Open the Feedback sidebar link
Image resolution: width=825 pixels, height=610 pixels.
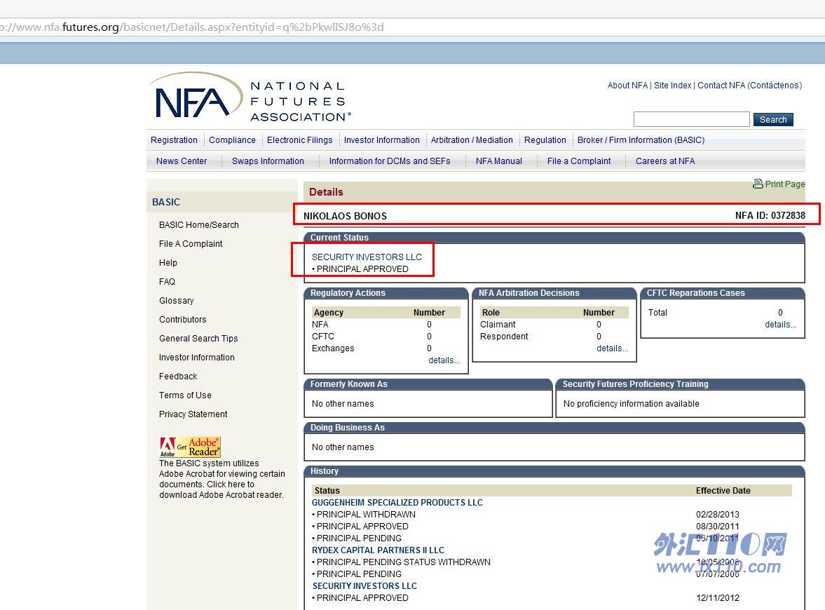(178, 377)
